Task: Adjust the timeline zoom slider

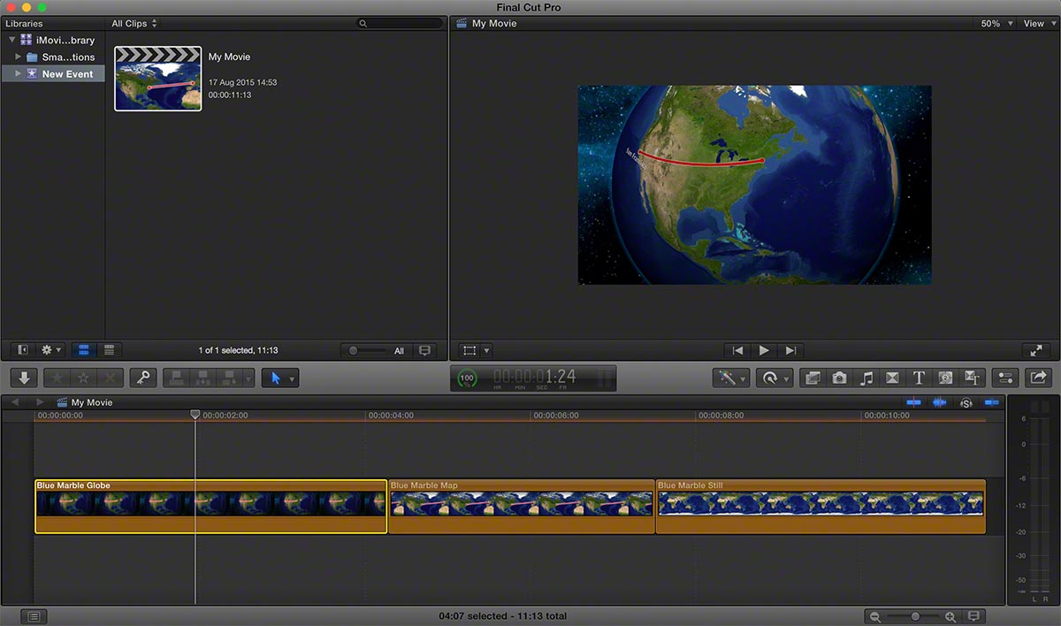Action: (913, 616)
